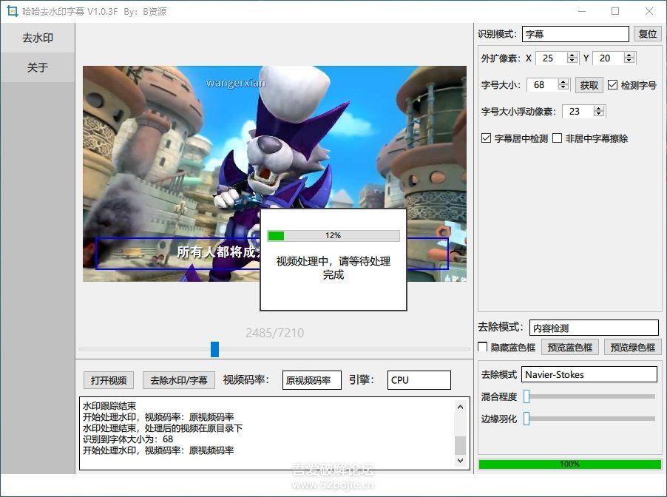Viewport: 667px width, 497px height.
Task: Enable the 隐藏蓝色框 checkbox
Action: pyautogui.click(x=481, y=346)
